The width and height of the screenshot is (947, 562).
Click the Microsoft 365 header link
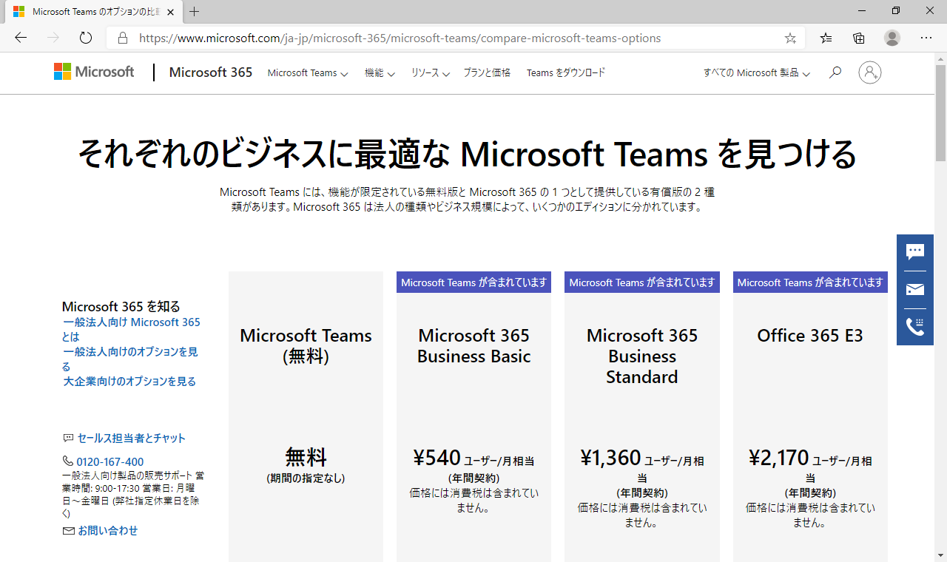(211, 72)
